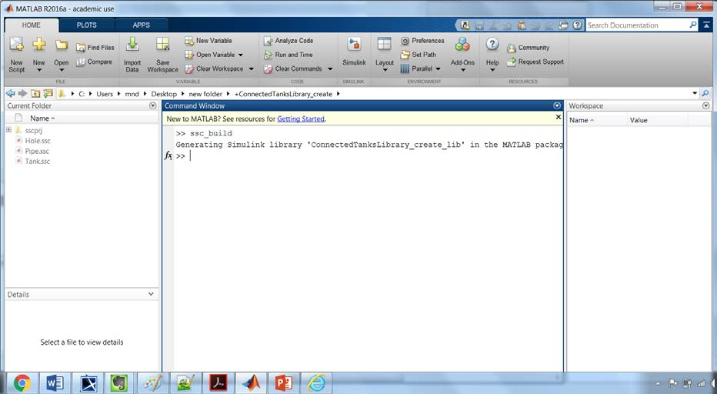Open the Open dropdown arrow

(x=62, y=70)
